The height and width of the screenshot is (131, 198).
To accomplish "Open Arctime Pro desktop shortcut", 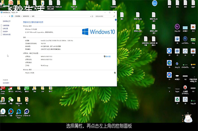I will [x=3, y=113].
